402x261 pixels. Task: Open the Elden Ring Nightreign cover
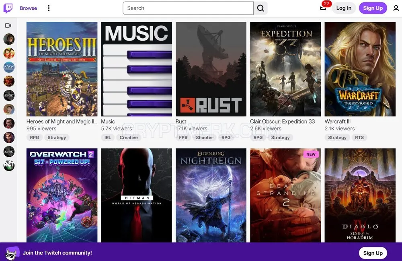[211, 195]
